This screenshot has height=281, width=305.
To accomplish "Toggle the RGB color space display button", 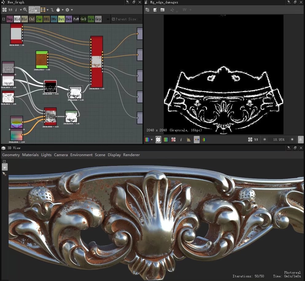I will pos(196,140).
